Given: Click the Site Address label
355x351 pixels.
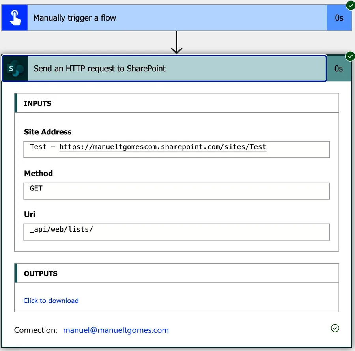Looking at the screenshot, I should point(48,132).
